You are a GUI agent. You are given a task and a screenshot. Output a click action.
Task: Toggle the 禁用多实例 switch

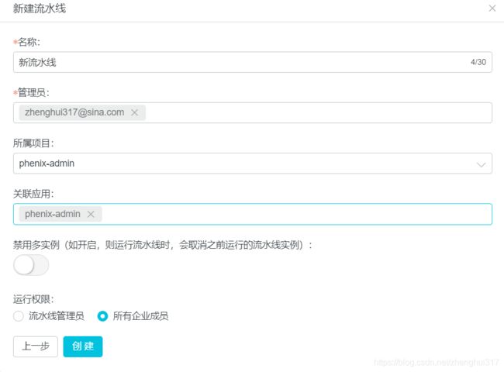31,265
